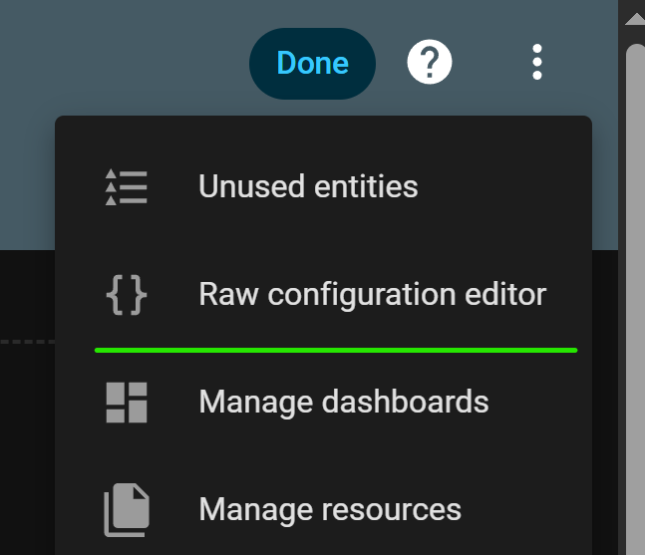Open the help question mark icon

coord(430,64)
